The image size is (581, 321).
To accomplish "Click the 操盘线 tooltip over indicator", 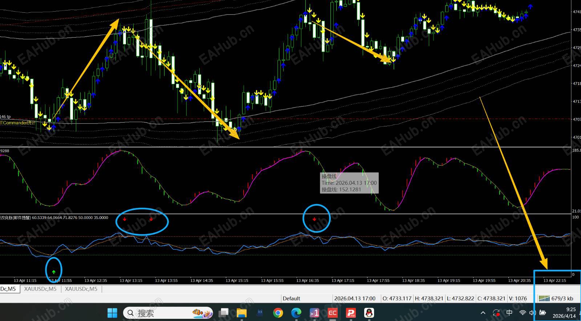I will point(349,183).
